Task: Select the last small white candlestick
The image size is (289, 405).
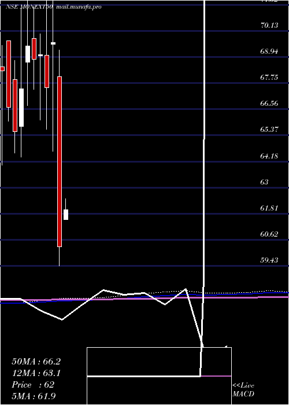Action: coord(66,215)
